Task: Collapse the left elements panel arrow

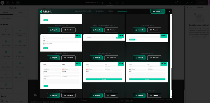Action: point(29,56)
